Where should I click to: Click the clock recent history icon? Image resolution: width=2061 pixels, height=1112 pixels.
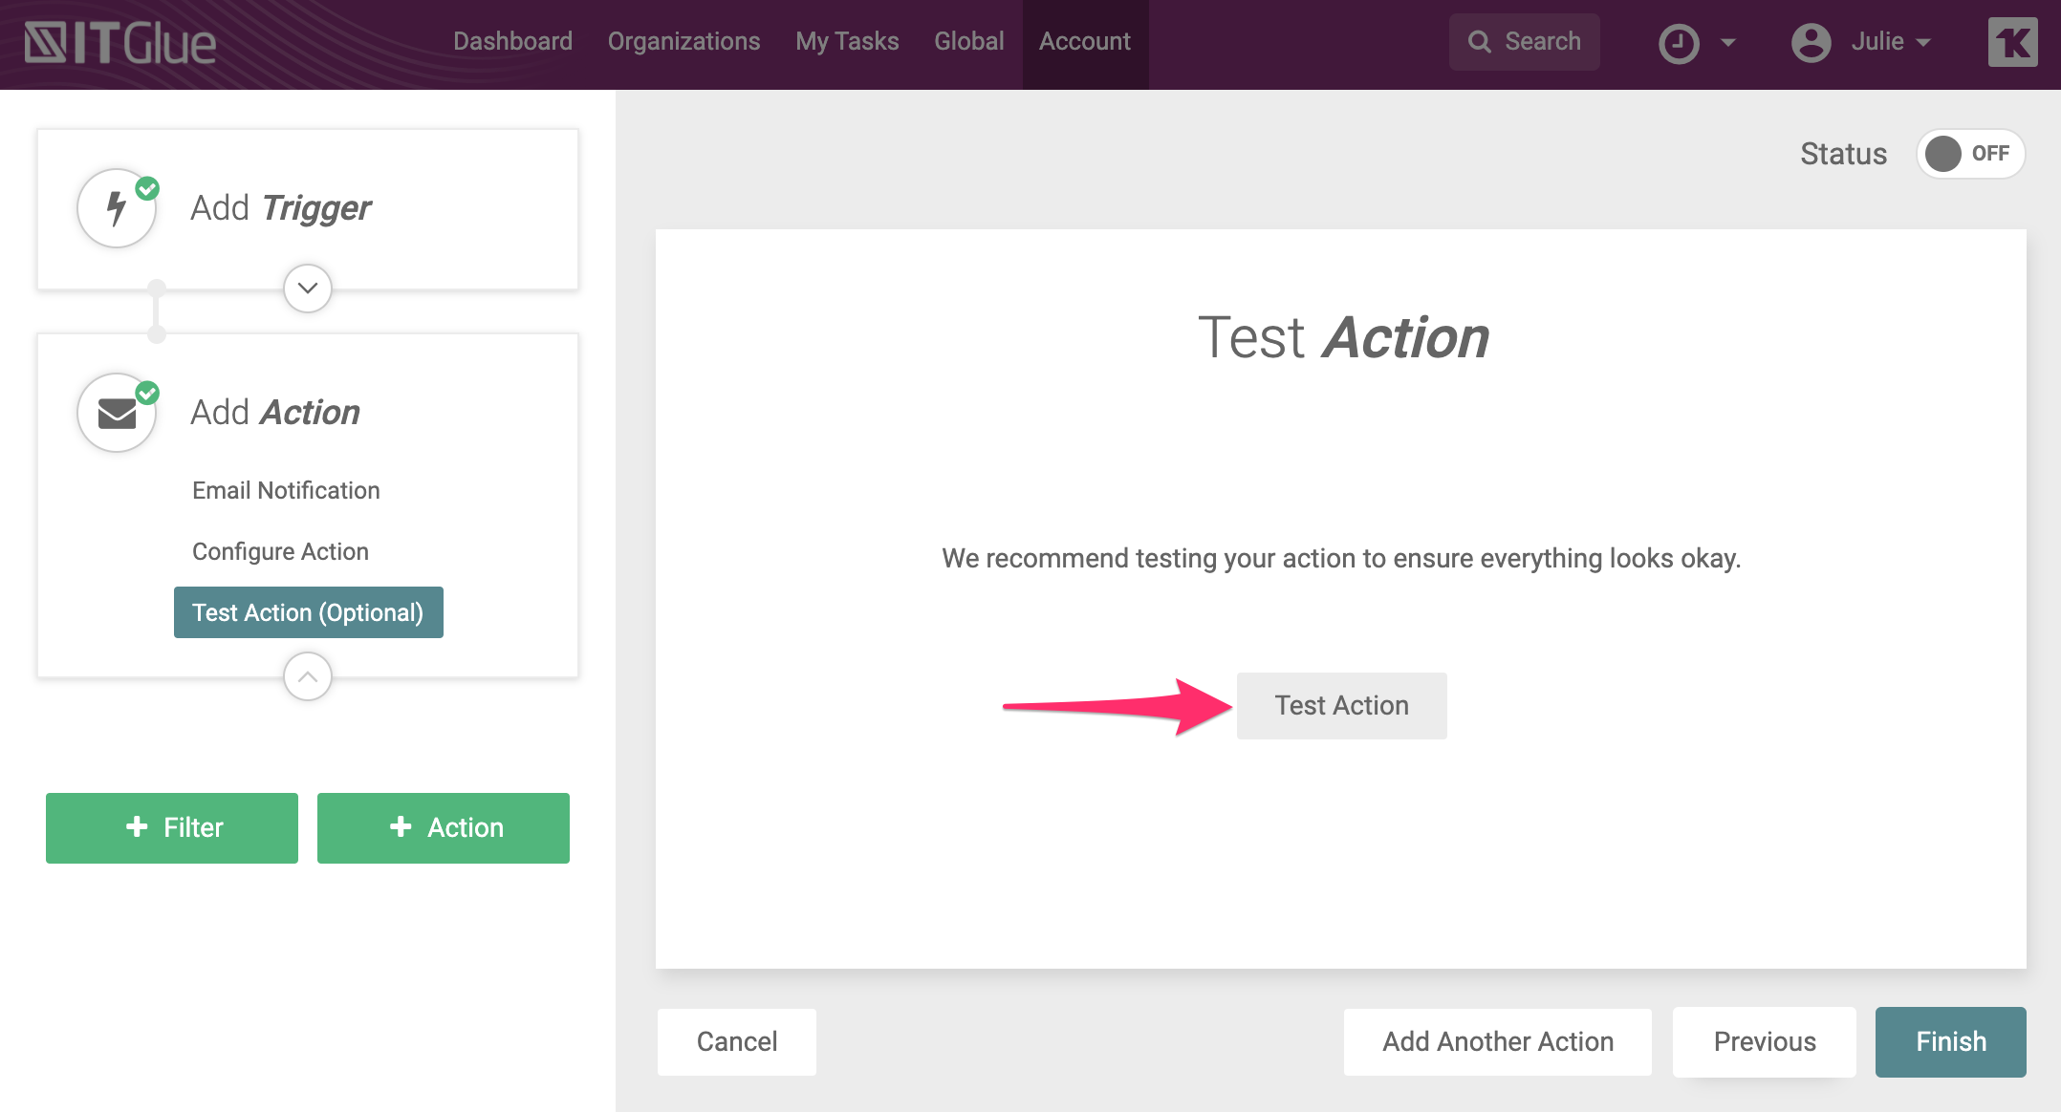pyautogui.click(x=1679, y=43)
